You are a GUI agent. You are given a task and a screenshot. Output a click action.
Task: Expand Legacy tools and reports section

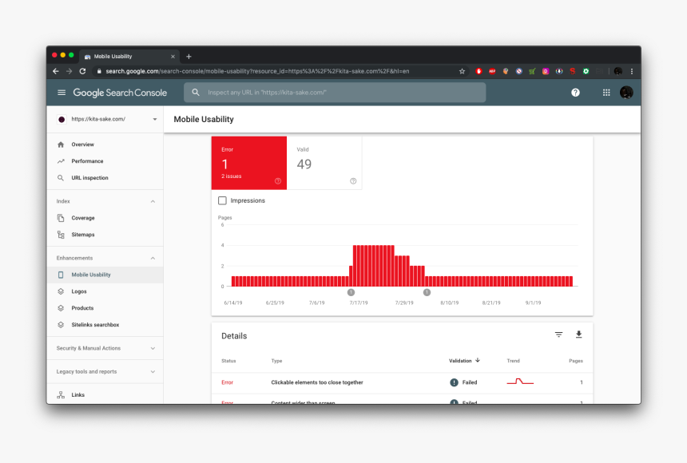coord(153,372)
